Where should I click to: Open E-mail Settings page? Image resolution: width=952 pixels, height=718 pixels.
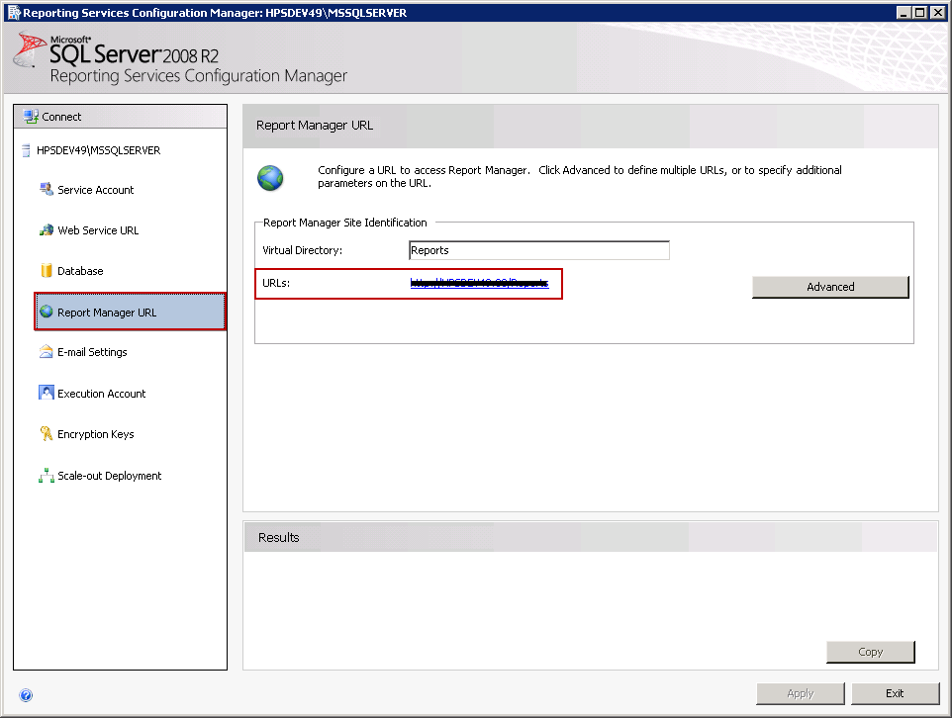(92, 352)
